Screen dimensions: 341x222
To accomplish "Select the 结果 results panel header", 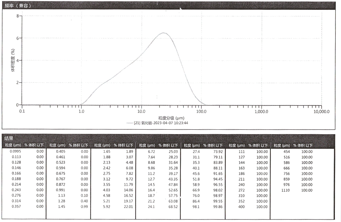I will (x=9, y=138).
